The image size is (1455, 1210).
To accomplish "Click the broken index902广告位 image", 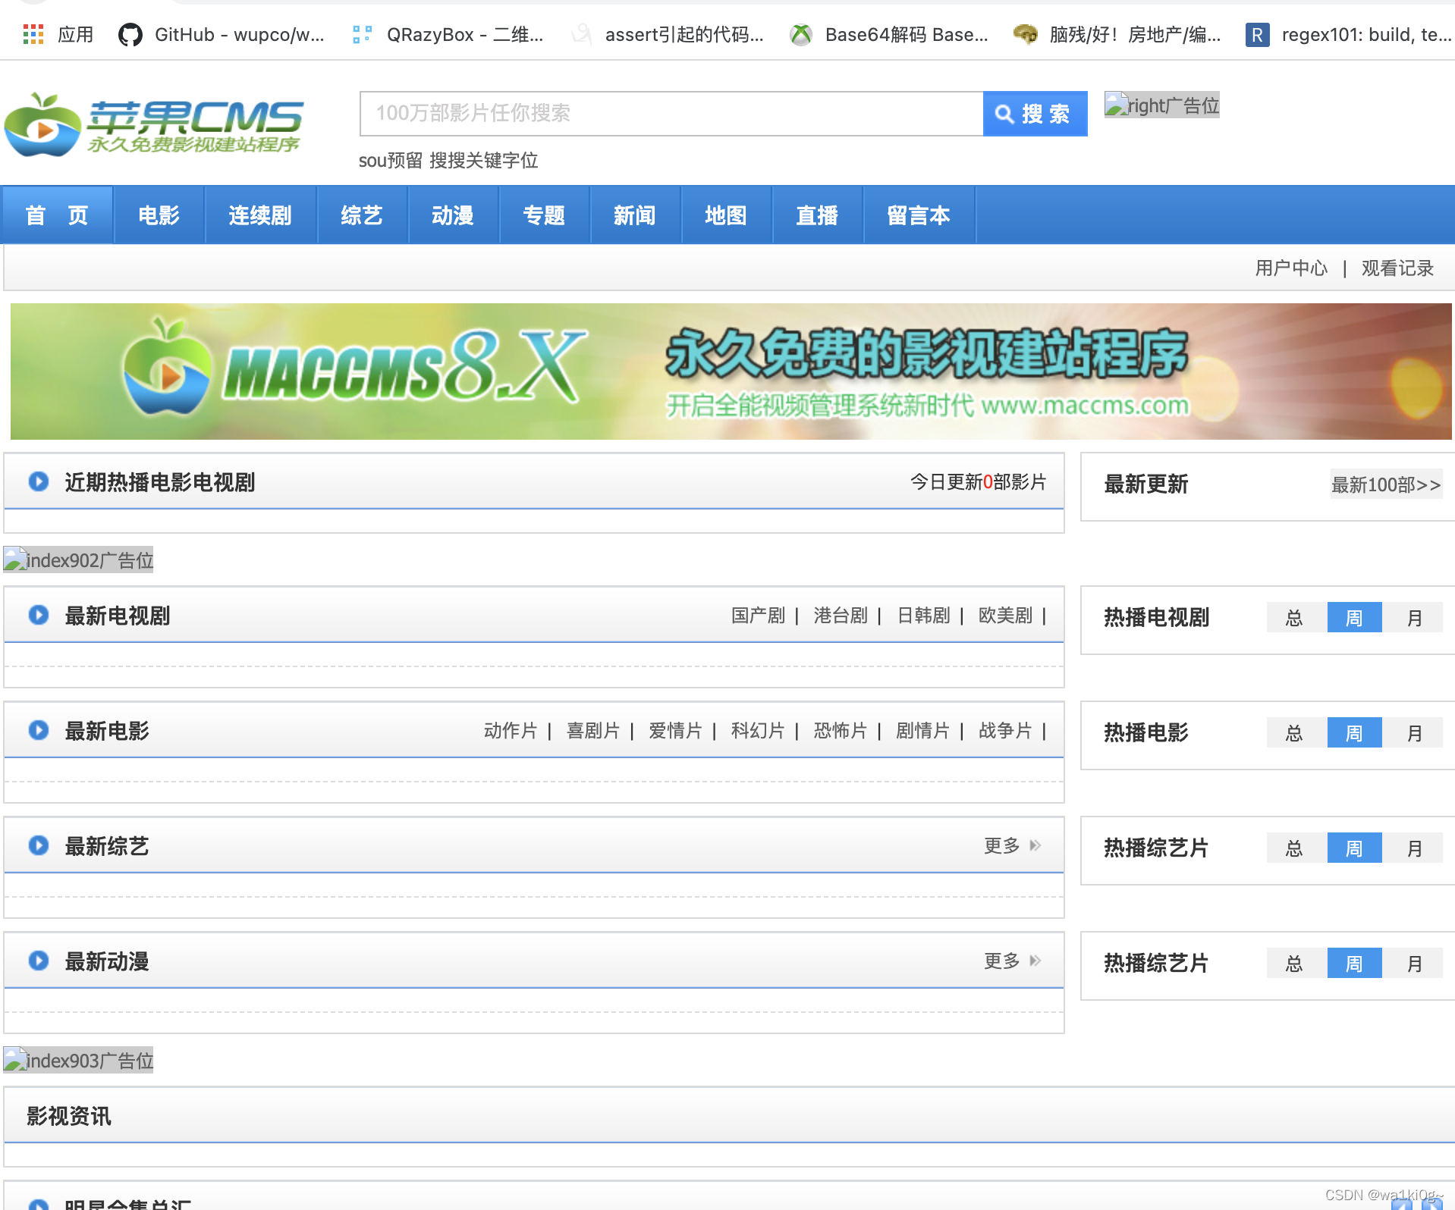I will click(x=78, y=560).
